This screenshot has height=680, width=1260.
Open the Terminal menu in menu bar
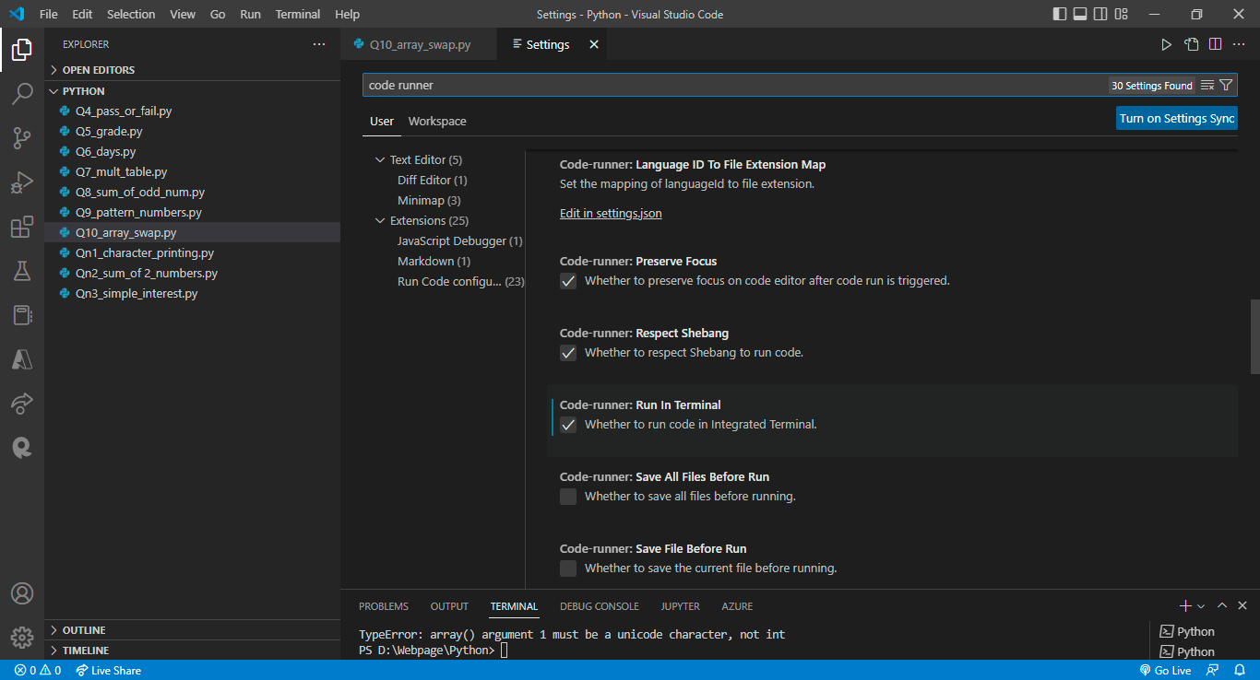[x=298, y=14]
